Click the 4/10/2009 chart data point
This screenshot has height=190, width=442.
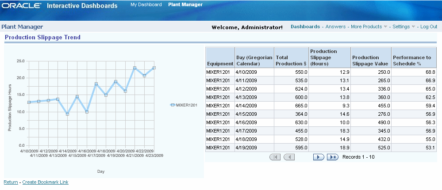(x=29, y=102)
